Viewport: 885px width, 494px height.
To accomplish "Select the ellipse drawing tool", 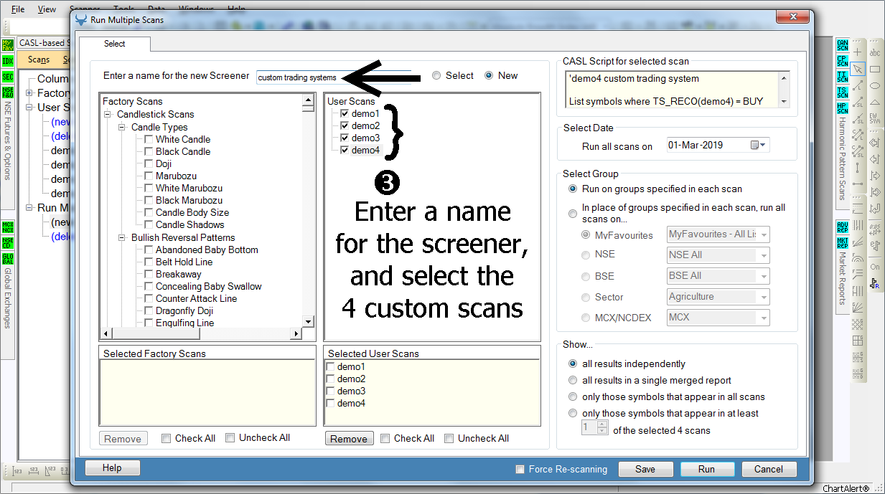I will [x=875, y=85].
